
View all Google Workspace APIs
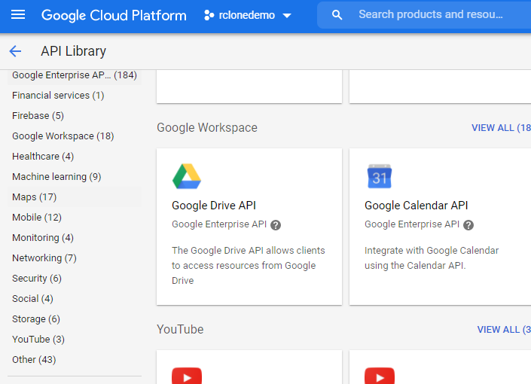501,128
